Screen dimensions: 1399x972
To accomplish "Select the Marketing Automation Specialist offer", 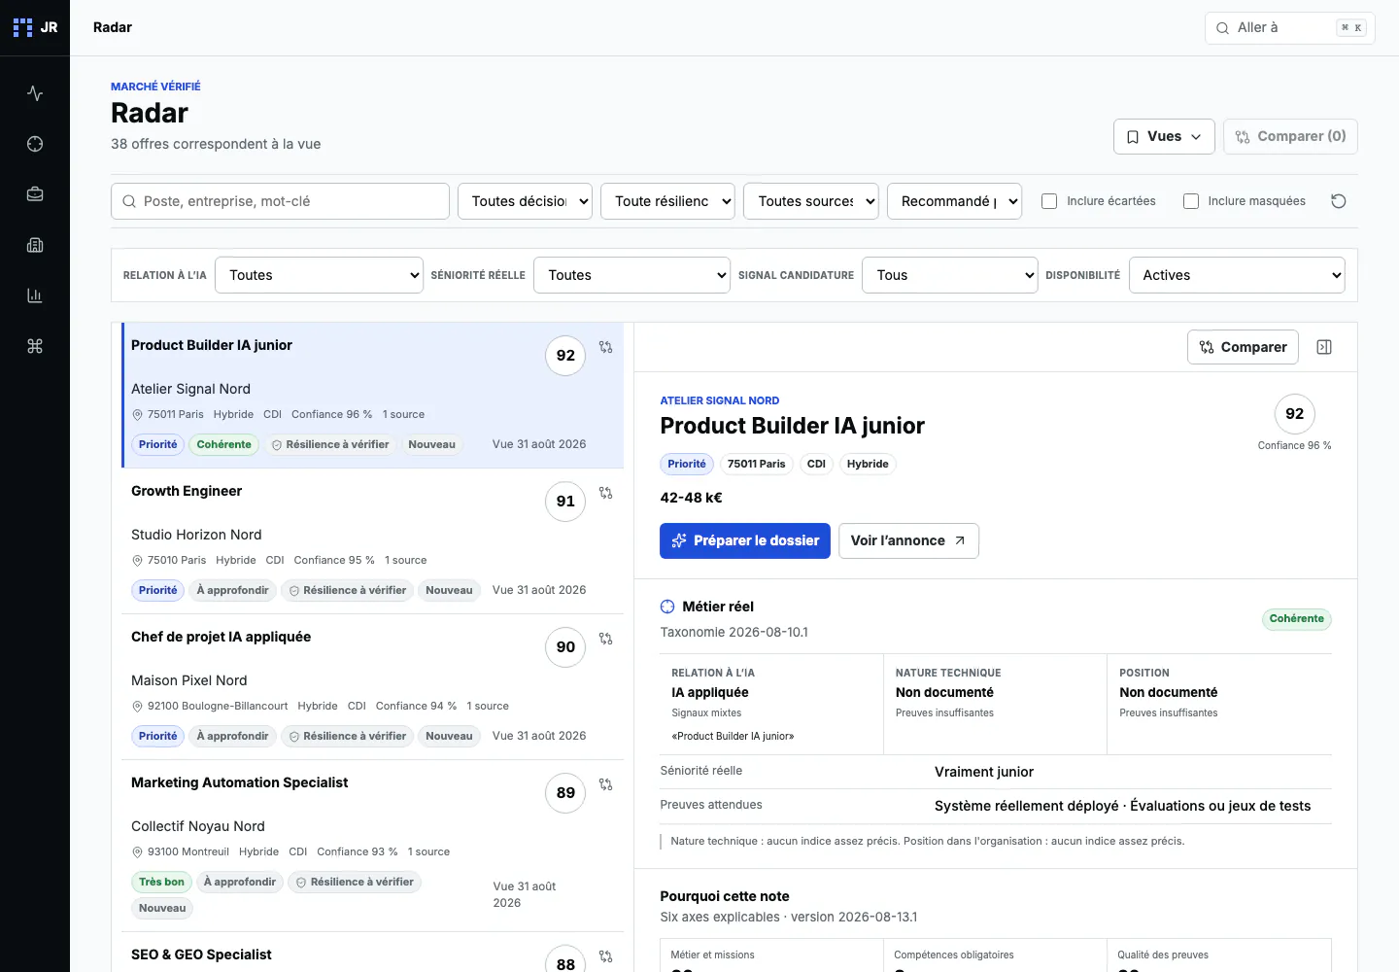I will [x=373, y=846].
